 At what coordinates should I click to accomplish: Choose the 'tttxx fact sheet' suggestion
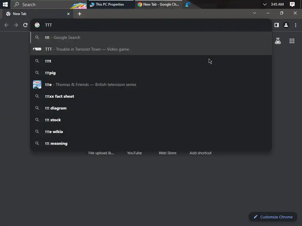[151, 96]
